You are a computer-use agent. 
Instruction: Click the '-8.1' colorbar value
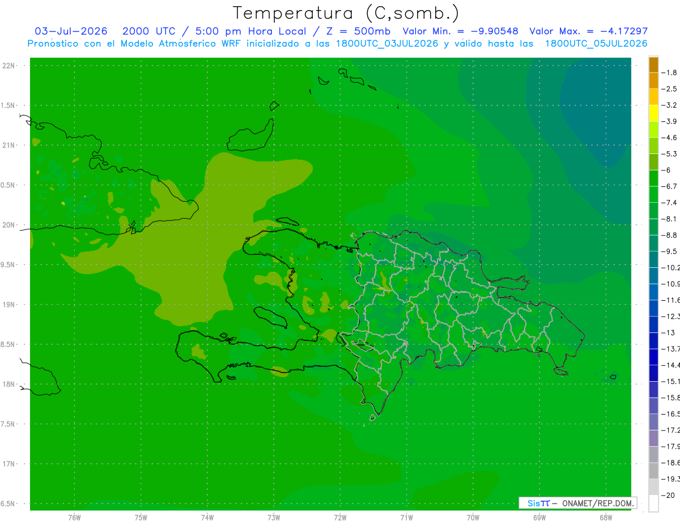tap(669, 219)
